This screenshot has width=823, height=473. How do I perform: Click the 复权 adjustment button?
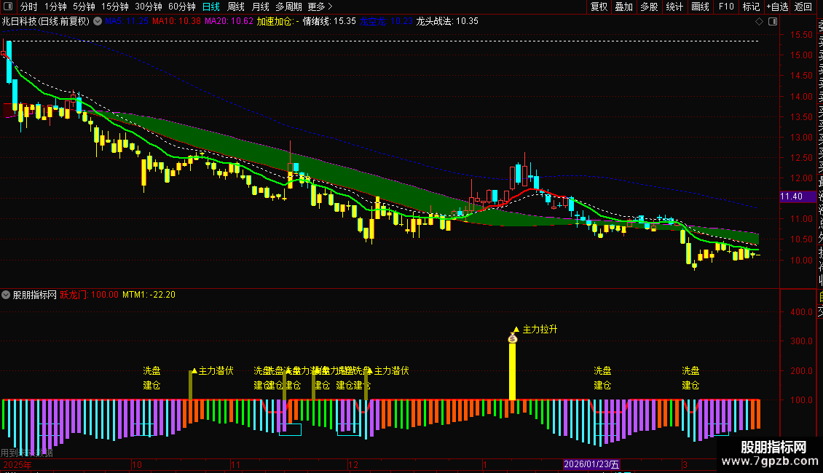click(x=599, y=7)
